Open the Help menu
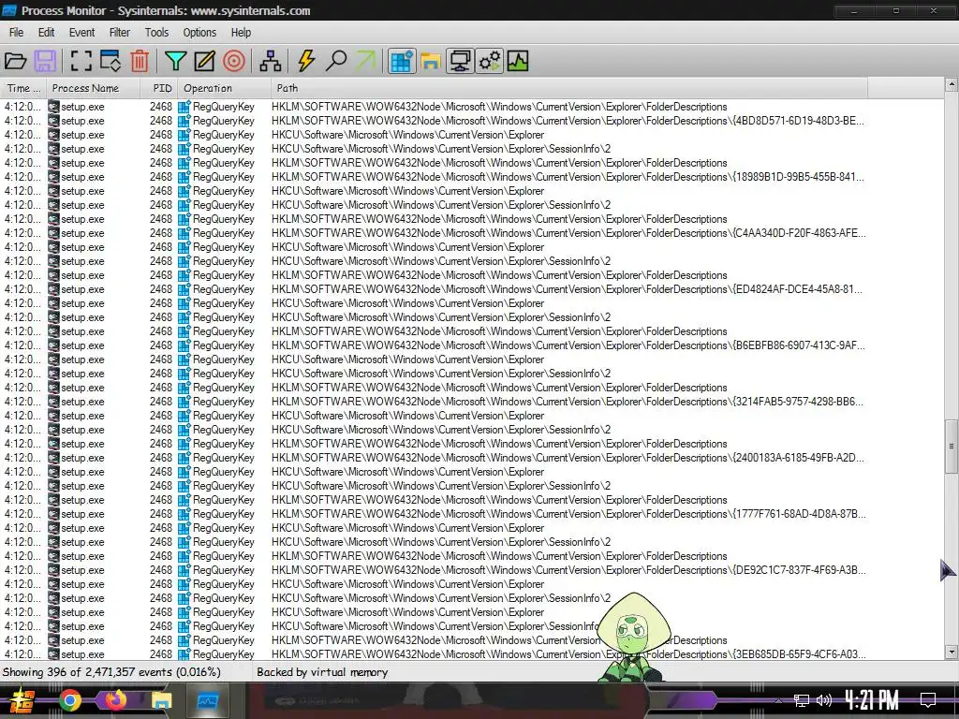The height and width of the screenshot is (719, 959). [241, 33]
